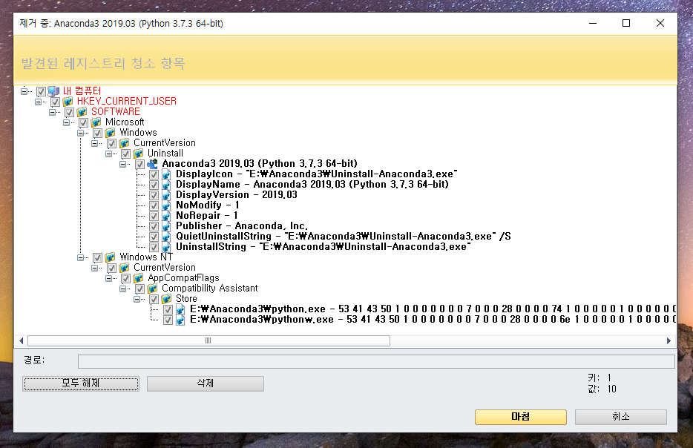This screenshot has width=693, height=448.
Task: Click the Compatibility Assistant key icon
Action: [x=153, y=289]
